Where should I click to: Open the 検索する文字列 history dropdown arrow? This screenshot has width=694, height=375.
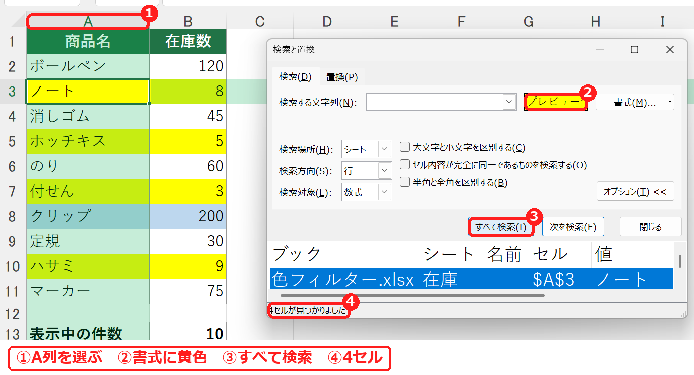[x=509, y=102]
